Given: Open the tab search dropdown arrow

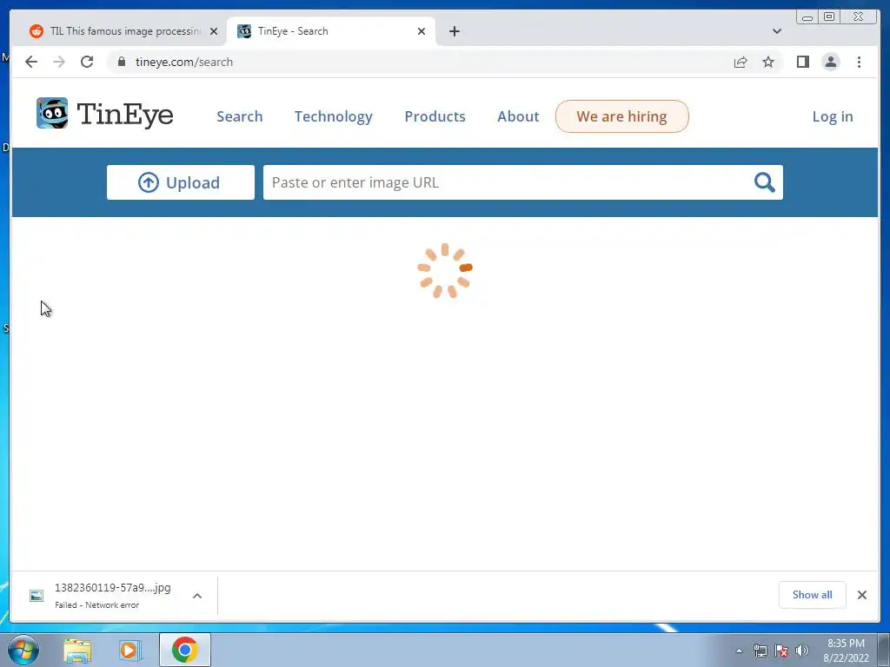Looking at the screenshot, I should (776, 31).
